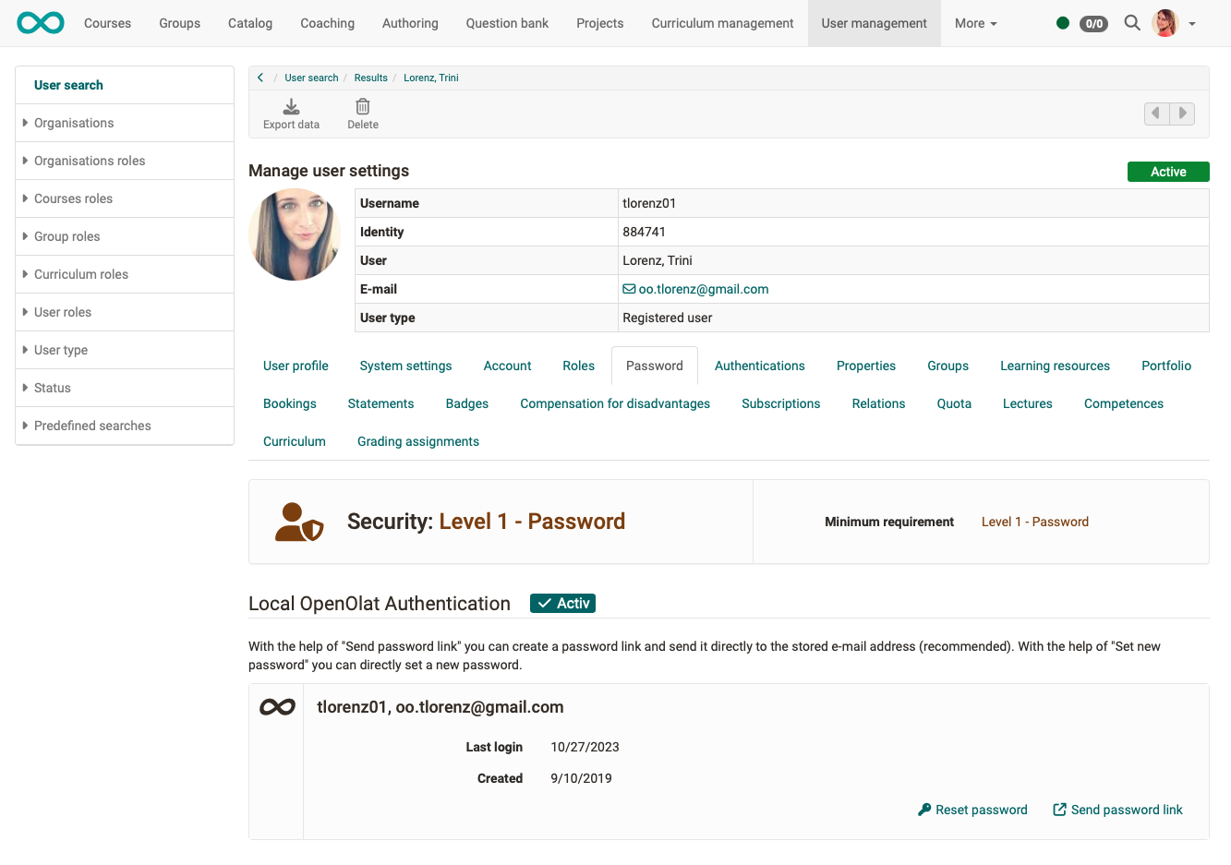Image resolution: width=1231 pixels, height=865 pixels.
Task: Expand the Organisations search section
Action: click(74, 123)
